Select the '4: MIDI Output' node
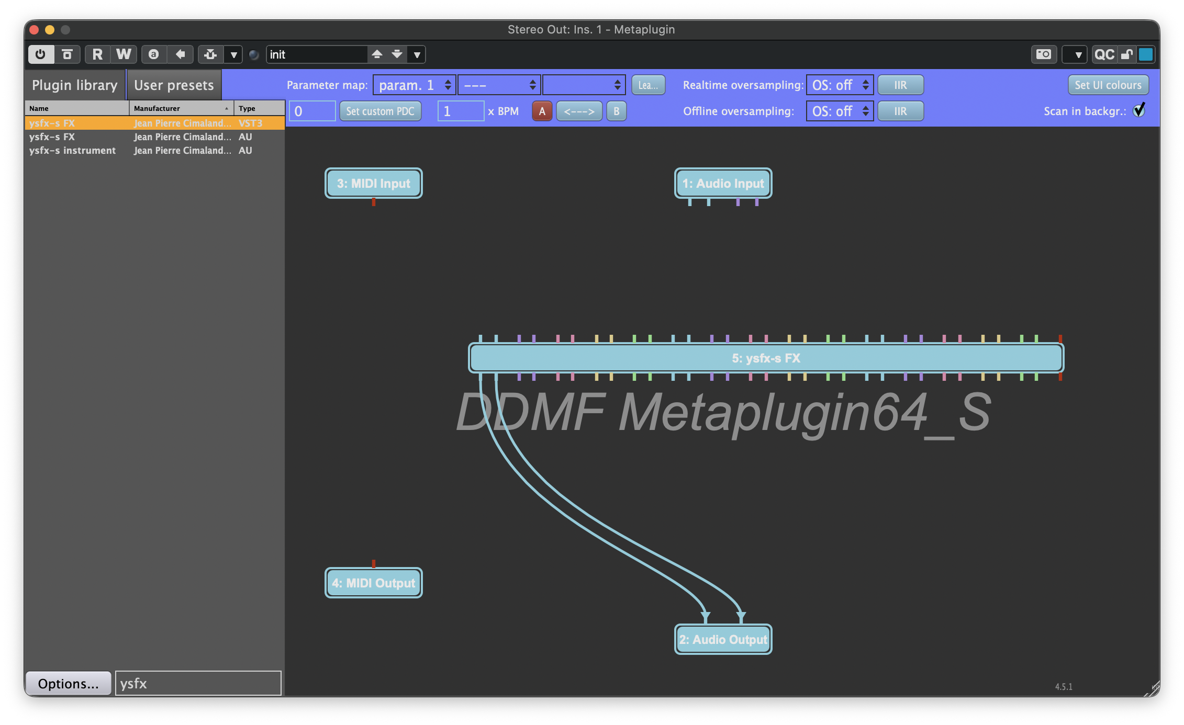1184x725 pixels. coord(374,583)
